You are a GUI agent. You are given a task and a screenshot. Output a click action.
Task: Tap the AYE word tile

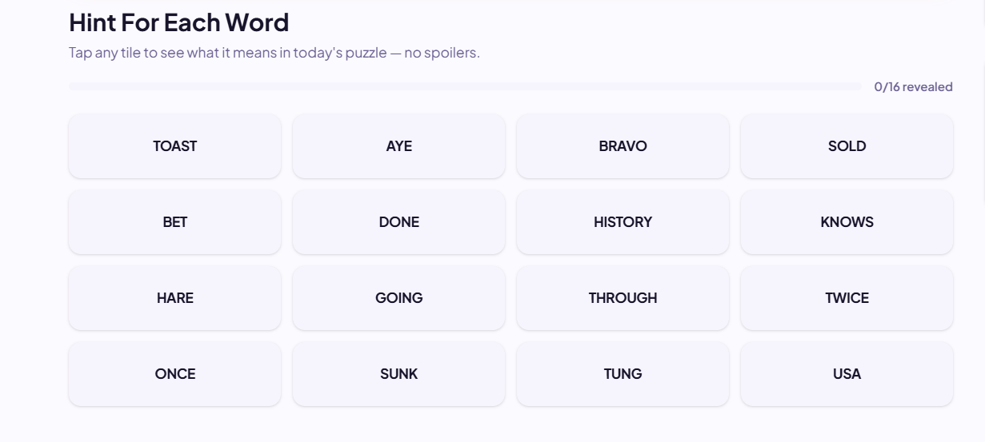(x=398, y=145)
